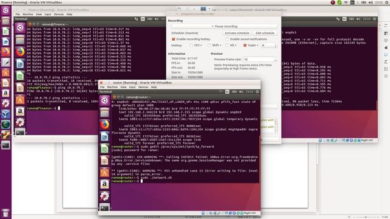The width and height of the screenshot is (390, 219).
Task: Click the host top-bar volume indicator
Action: [x=370, y=2]
